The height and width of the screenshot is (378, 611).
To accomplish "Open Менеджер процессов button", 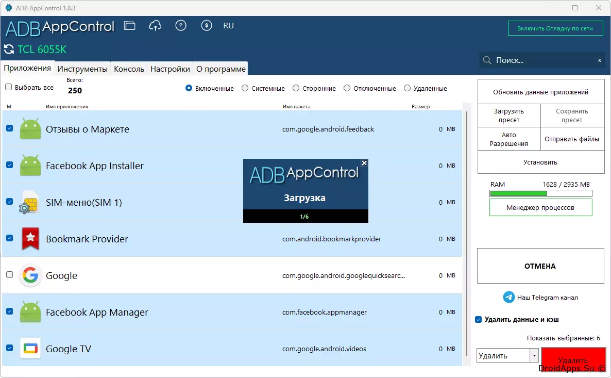I will coord(541,207).
